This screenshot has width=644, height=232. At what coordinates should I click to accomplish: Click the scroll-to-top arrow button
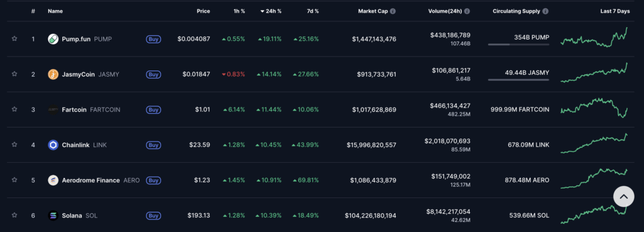coord(623,197)
